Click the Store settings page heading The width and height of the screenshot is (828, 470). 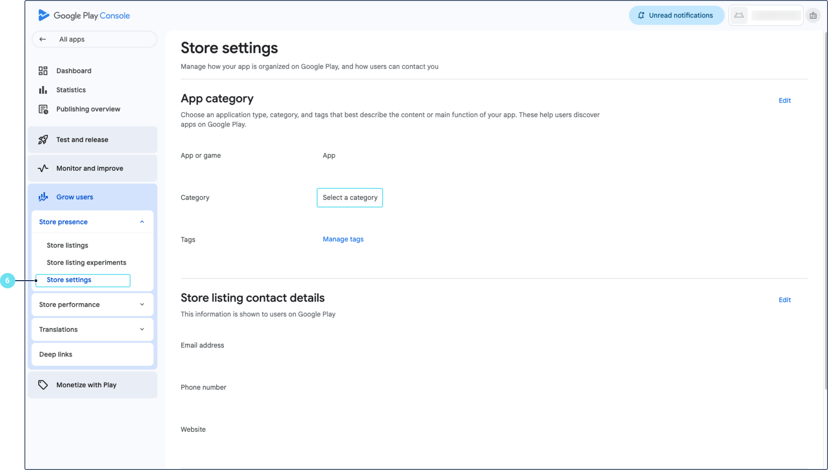tap(229, 48)
